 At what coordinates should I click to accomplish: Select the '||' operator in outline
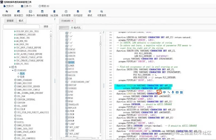tap(71, 46)
